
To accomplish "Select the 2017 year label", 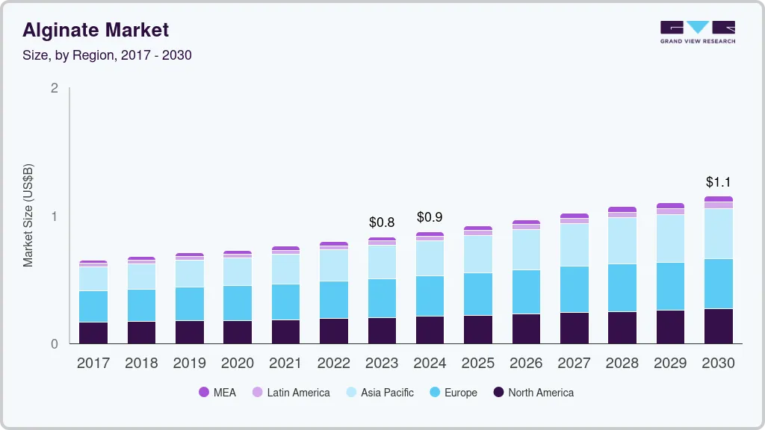I will pyautogui.click(x=93, y=363).
